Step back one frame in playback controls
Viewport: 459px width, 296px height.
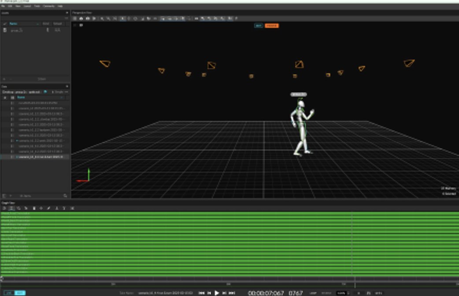[x=209, y=293]
